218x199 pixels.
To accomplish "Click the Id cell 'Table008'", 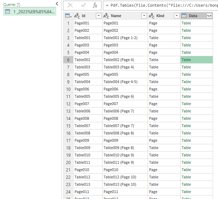I will tap(88, 133).
